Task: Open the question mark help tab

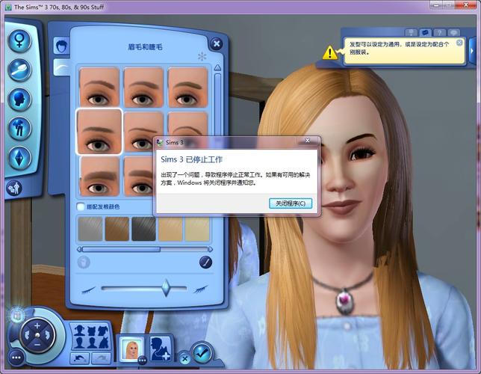Action: [439, 33]
